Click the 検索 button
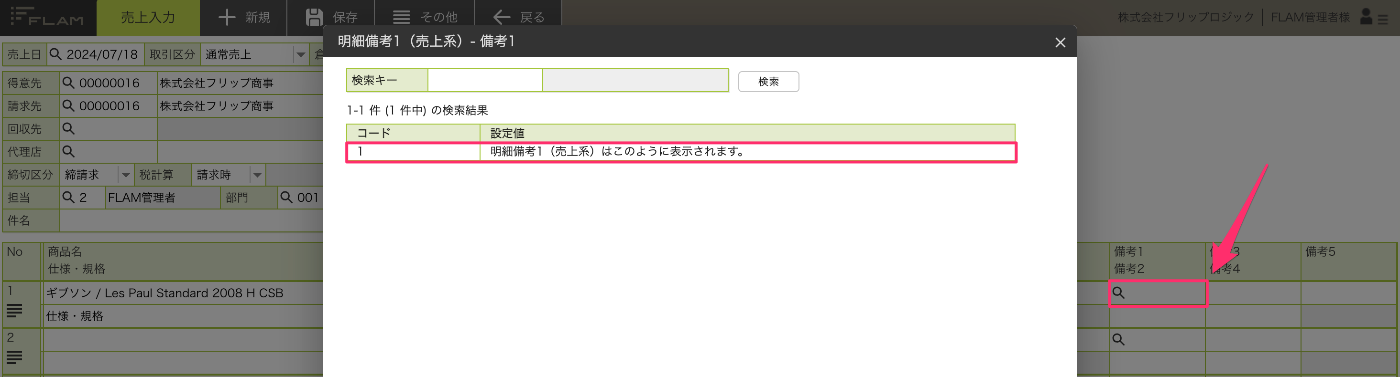 pos(768,82)
